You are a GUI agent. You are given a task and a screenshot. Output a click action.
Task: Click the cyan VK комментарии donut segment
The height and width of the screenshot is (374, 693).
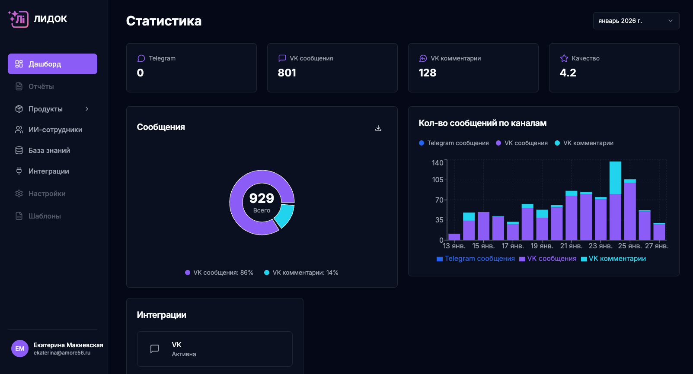click(x=285, y=215)
